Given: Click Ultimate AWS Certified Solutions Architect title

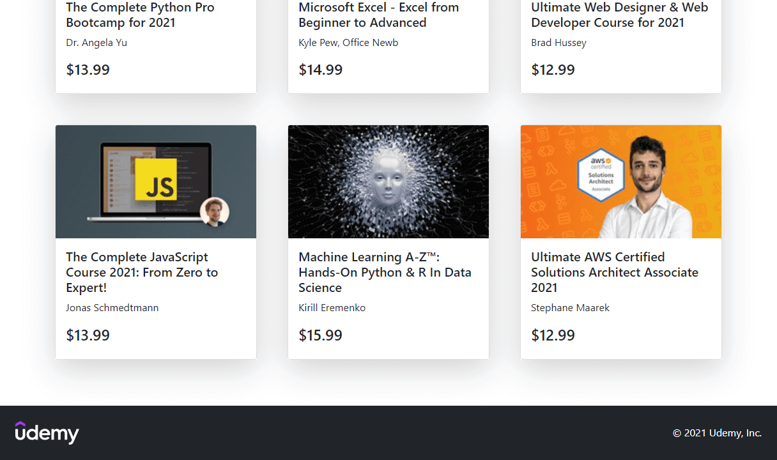Looking at the screenshot, I should 615,272.
